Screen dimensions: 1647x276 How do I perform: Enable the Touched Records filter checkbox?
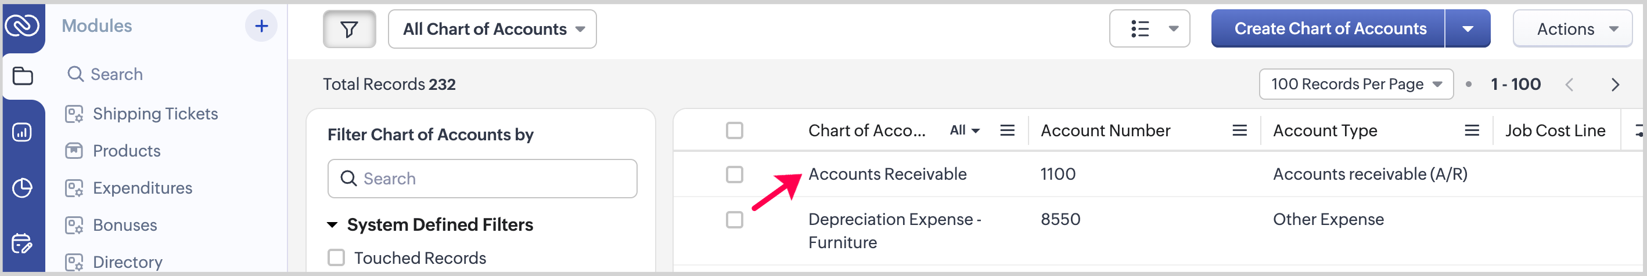pyautogui.click(x=336, y=257)
